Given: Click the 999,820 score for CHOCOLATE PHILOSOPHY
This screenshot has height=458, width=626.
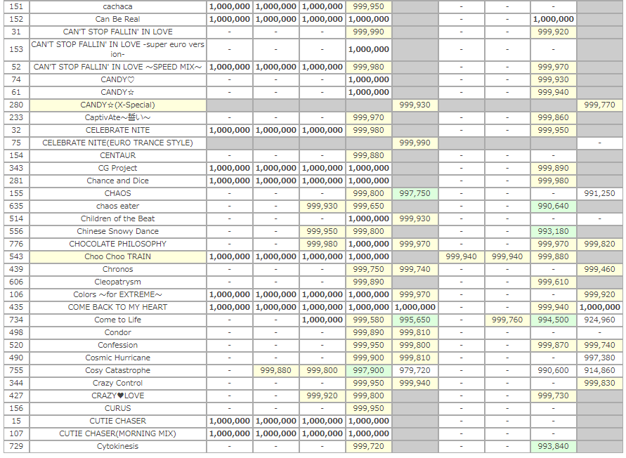Looking at the screenshot, I should click(599, 244).
